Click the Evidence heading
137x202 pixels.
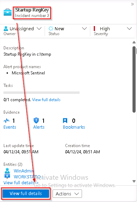(11, 112)
